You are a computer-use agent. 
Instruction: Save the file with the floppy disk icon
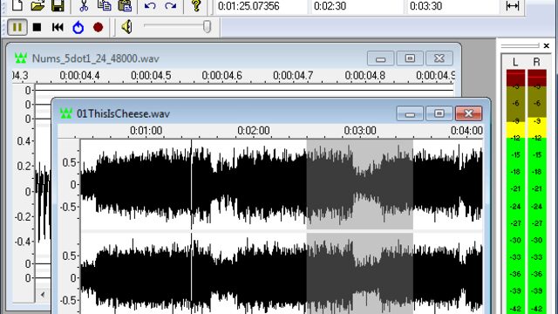coord(58,5)
